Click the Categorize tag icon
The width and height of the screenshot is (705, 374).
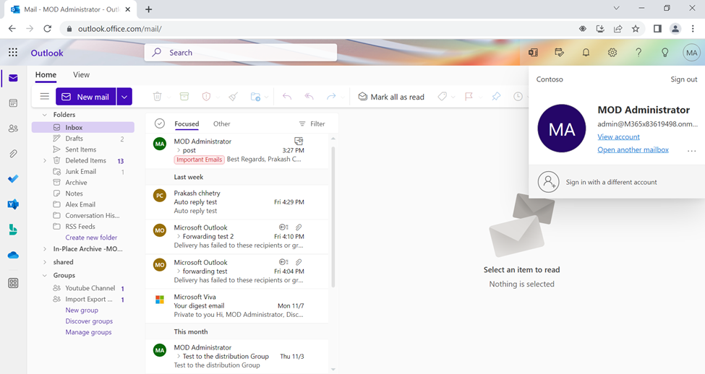point(443,97)
